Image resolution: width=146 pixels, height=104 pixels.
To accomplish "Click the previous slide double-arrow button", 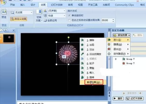I will (x=109, y=93).
